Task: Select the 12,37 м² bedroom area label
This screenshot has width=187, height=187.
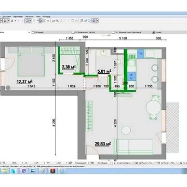Action: 25,82
